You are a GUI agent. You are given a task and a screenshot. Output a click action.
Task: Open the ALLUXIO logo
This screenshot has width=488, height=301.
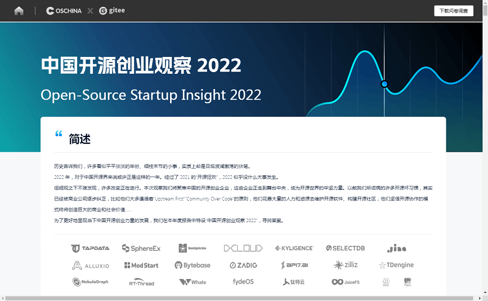[91, 265]
